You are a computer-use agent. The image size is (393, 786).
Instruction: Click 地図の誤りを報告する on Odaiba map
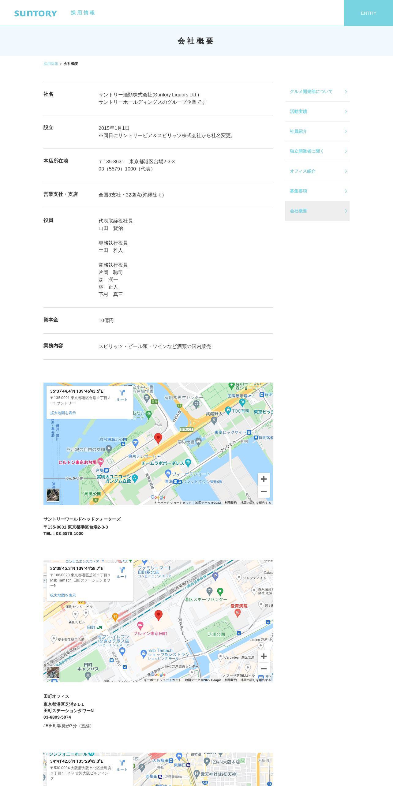(x=256, y=503)
